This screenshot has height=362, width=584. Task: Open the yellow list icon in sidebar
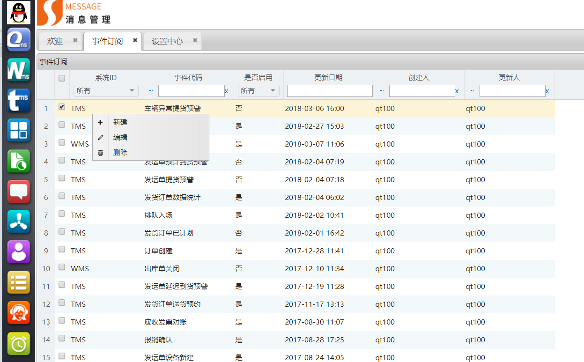(19, 282)
